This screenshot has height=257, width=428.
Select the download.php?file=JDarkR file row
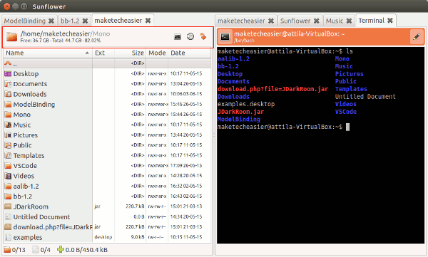107,227
